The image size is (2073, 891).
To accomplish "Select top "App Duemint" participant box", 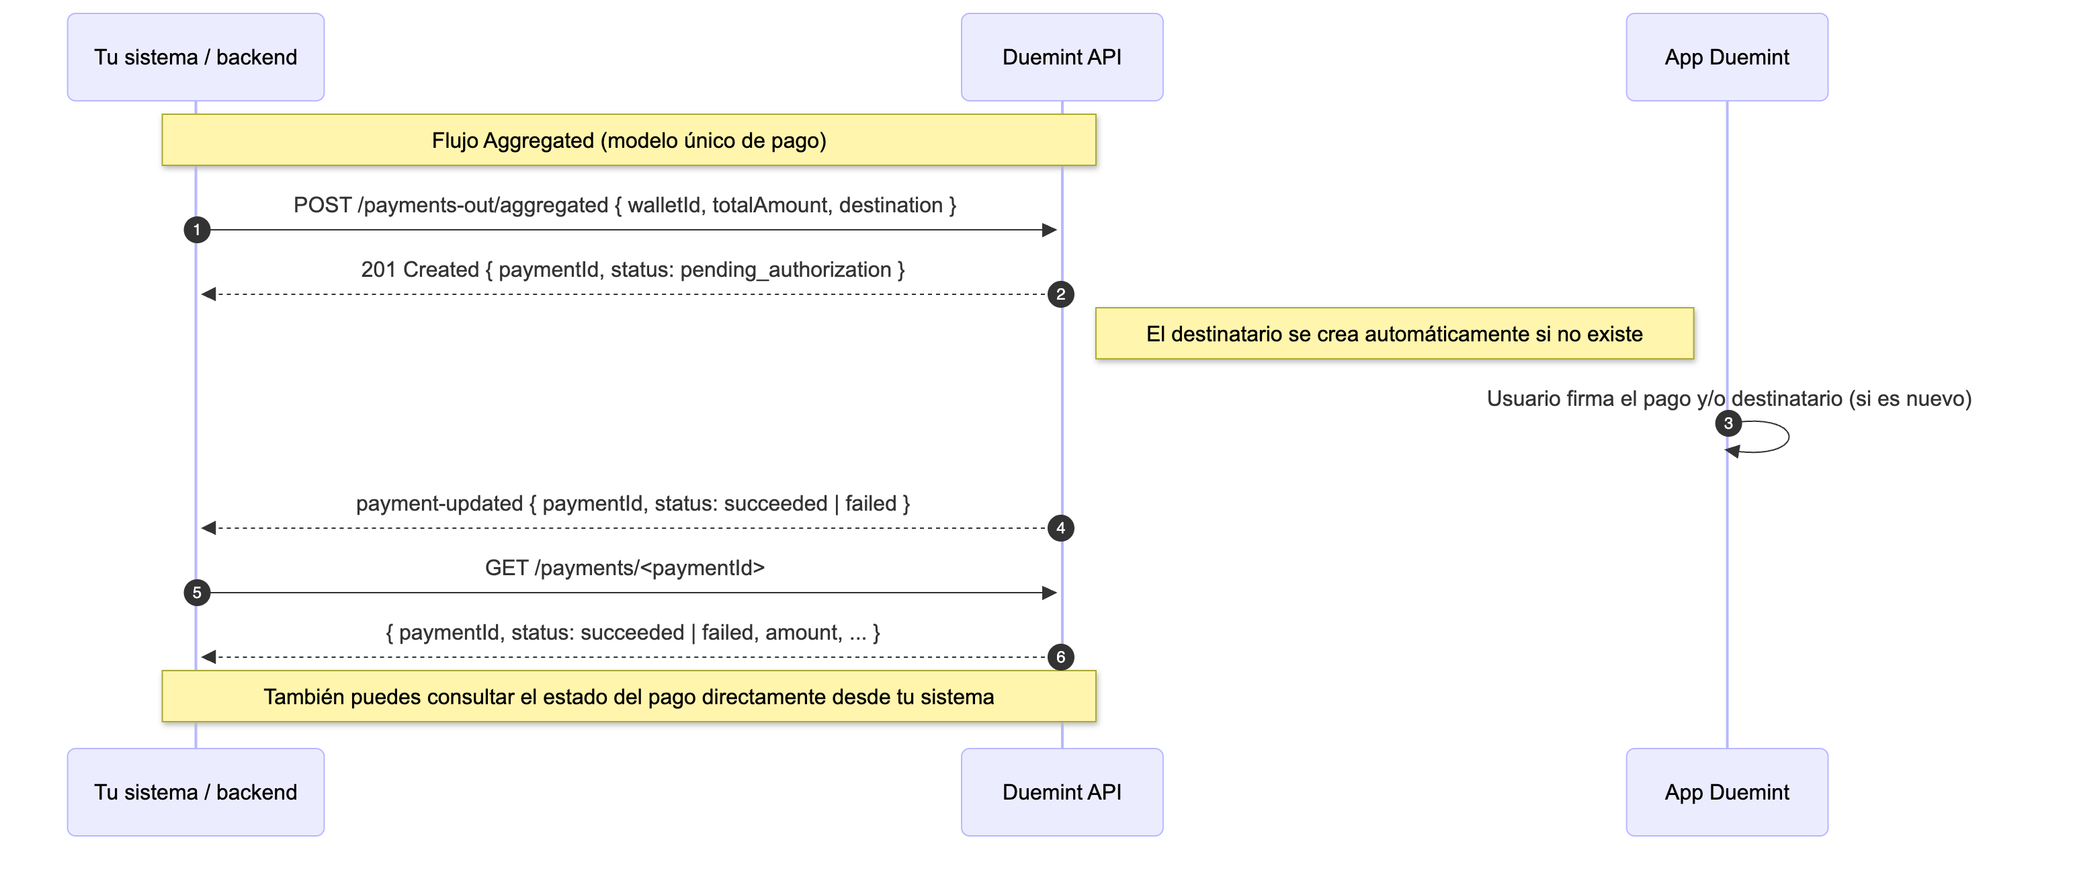I will tap(1726, 57).
